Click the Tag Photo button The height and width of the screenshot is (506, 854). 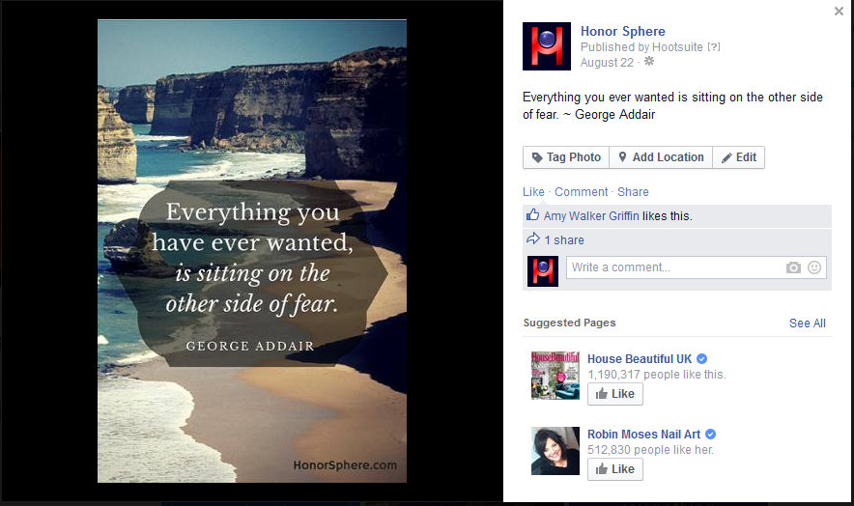click(x=566, y=157)
